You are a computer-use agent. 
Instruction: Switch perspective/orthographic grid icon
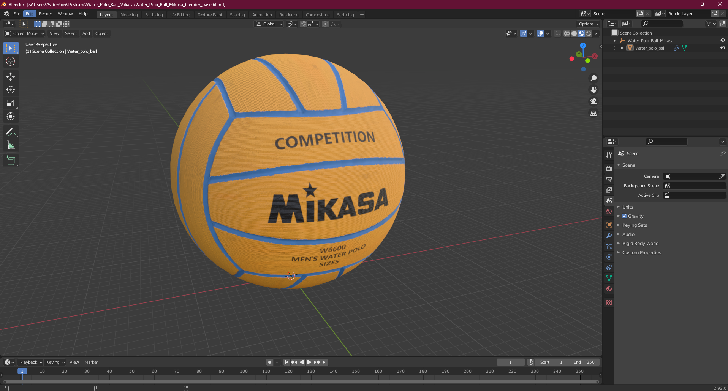pos(593,113)
